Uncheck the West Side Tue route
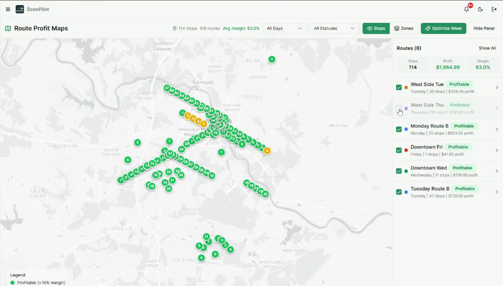The image size is (503, 286). 399,87
